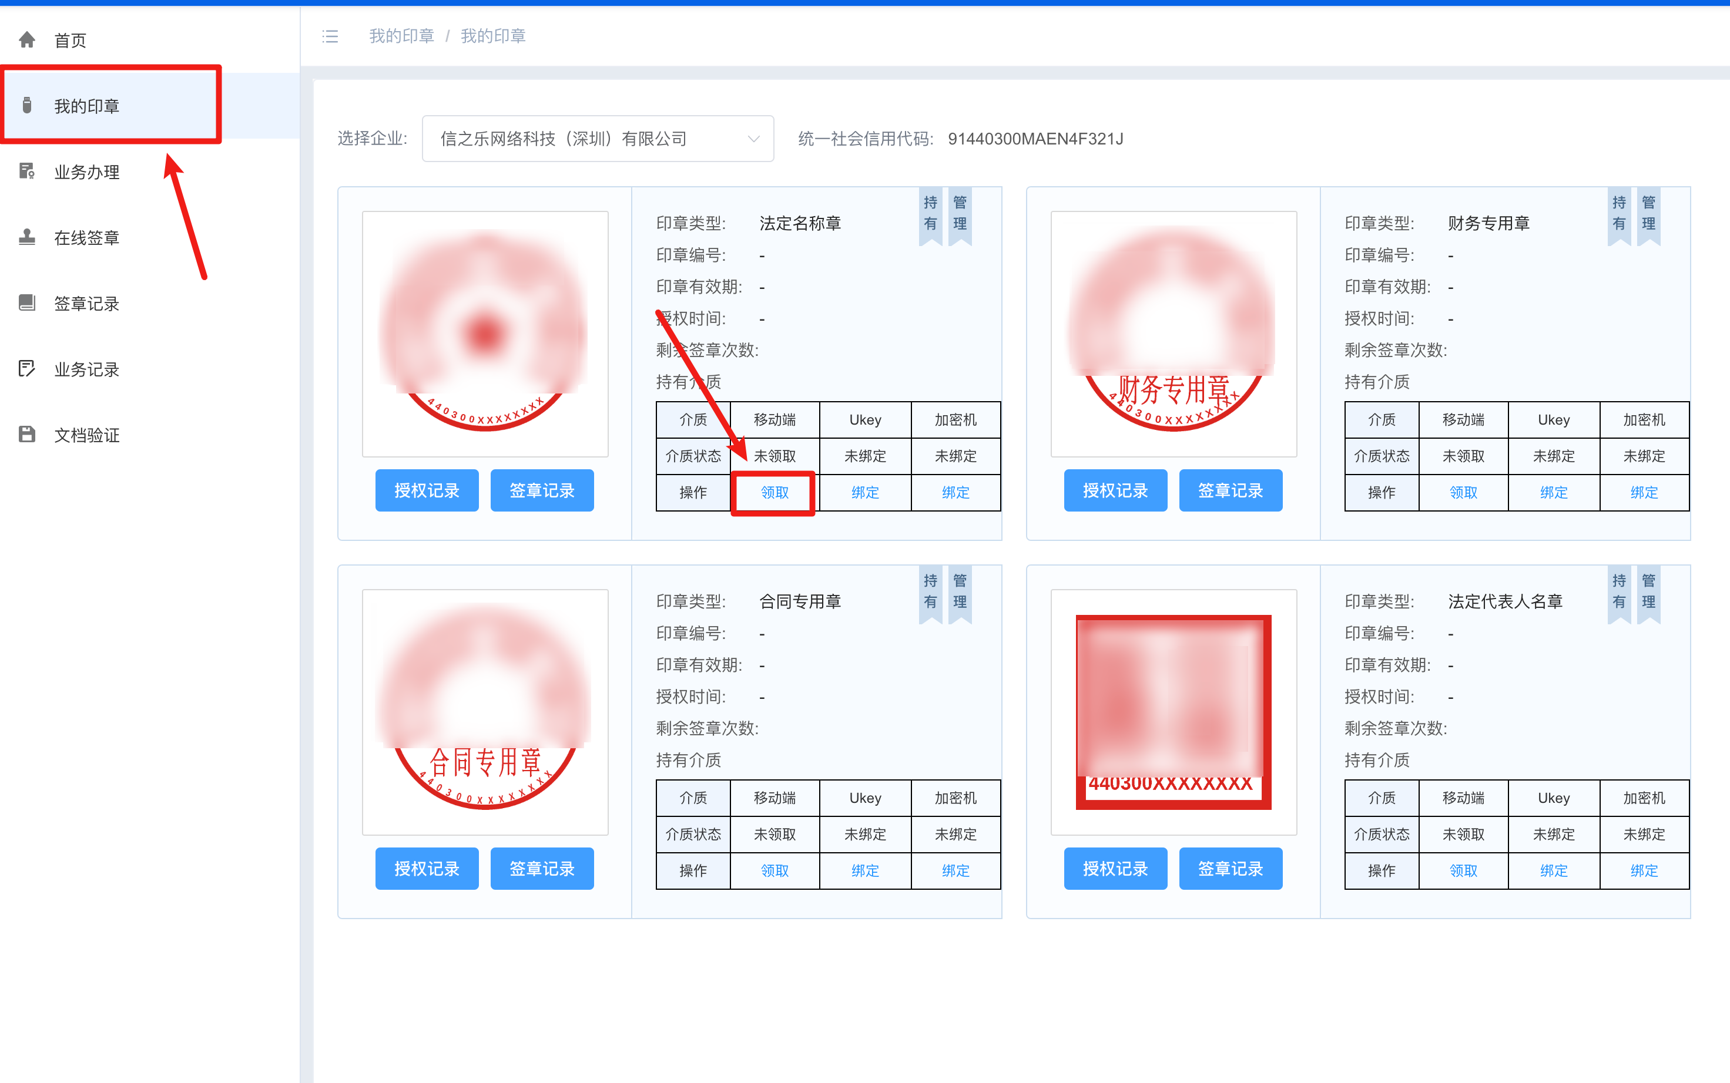Image resolution: width=1730 pixels, height=1083 pixels.
Task: Click the 管理 ribbon tag on 合同专用章
Action: click(x=960, y=593)
